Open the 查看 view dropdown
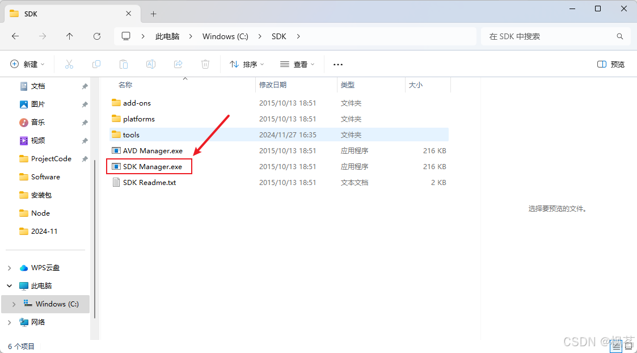637x353 pixels. (x=298, y=64)
